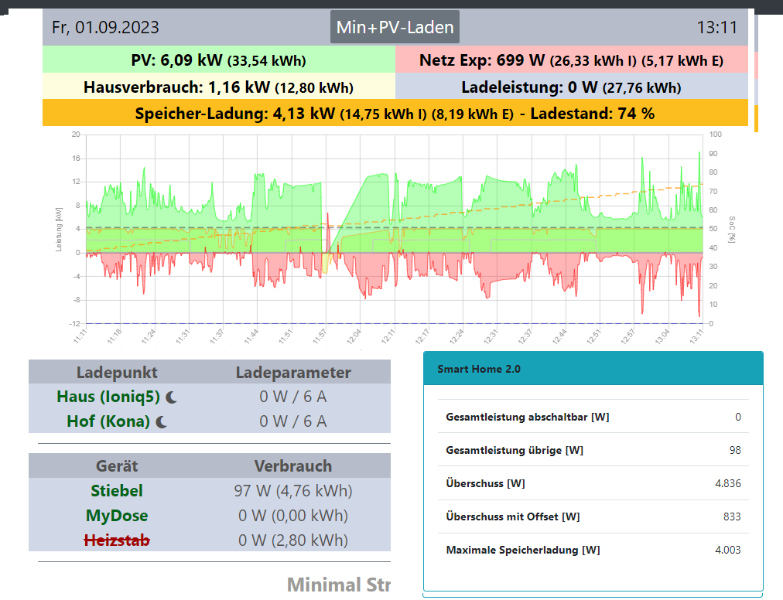Image resolution: width=783 pixels, height=600 pixels.
Task: Open the Min+PV-Laden charge mode selector
Action: click(395, 27)
